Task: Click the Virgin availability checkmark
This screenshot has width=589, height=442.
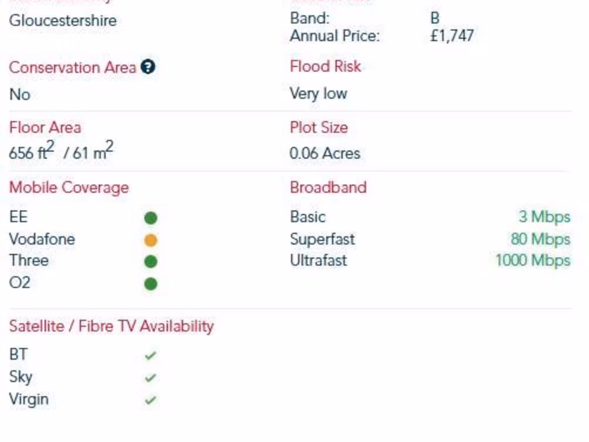Action: 150,400
